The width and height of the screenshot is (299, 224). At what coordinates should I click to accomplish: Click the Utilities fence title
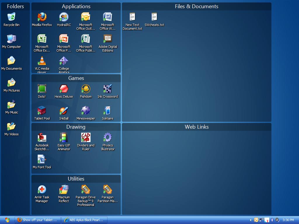(76, 179)
